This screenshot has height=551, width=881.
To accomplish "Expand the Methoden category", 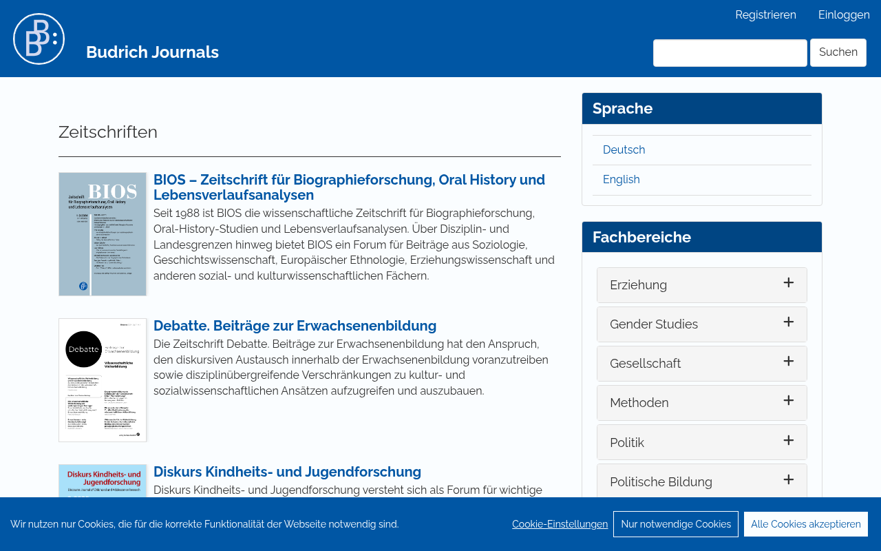I will click(x=702, y=403).
